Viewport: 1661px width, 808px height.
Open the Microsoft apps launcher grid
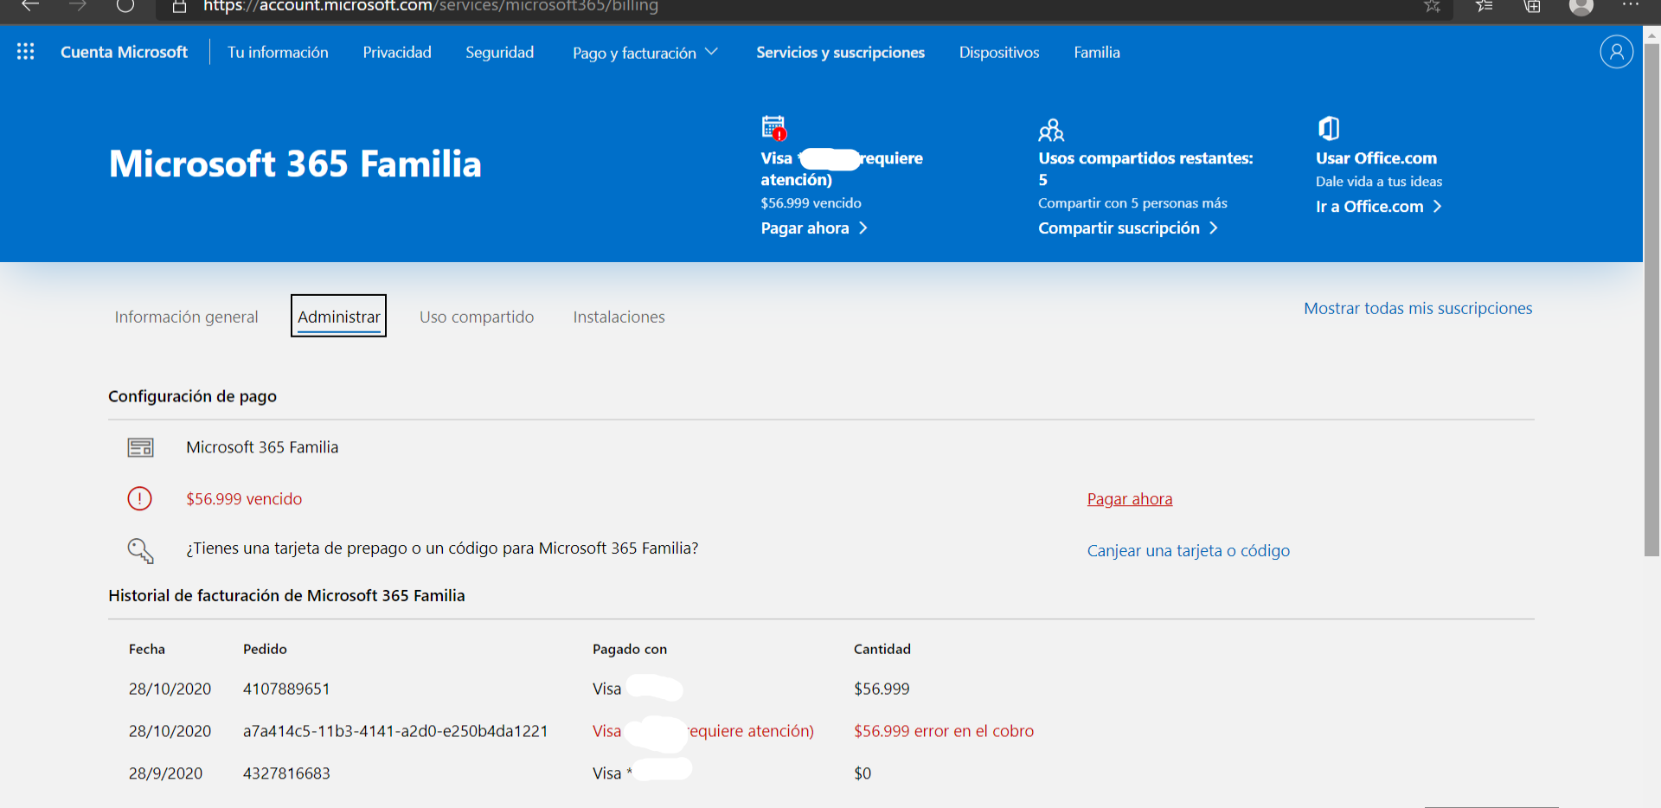(x=26, y=52)
